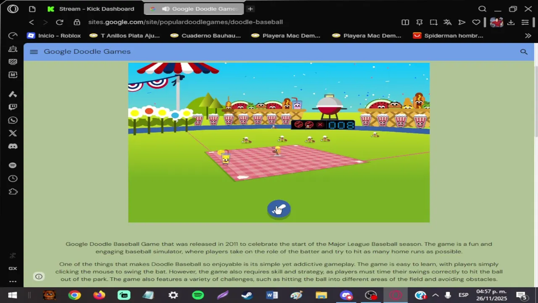Search the Google Doodle Games site
Screen dimensions: 538x303
point(524,52)
